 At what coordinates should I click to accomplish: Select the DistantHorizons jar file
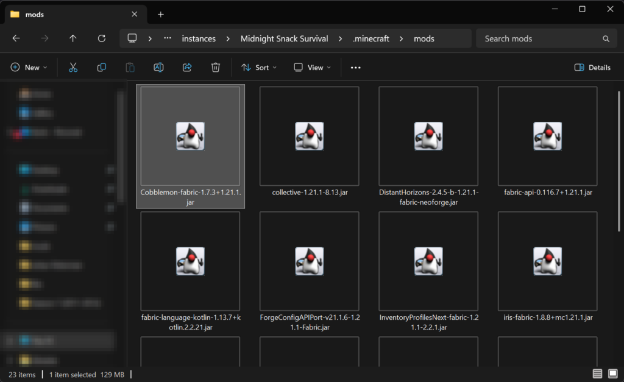pos(428,146)
